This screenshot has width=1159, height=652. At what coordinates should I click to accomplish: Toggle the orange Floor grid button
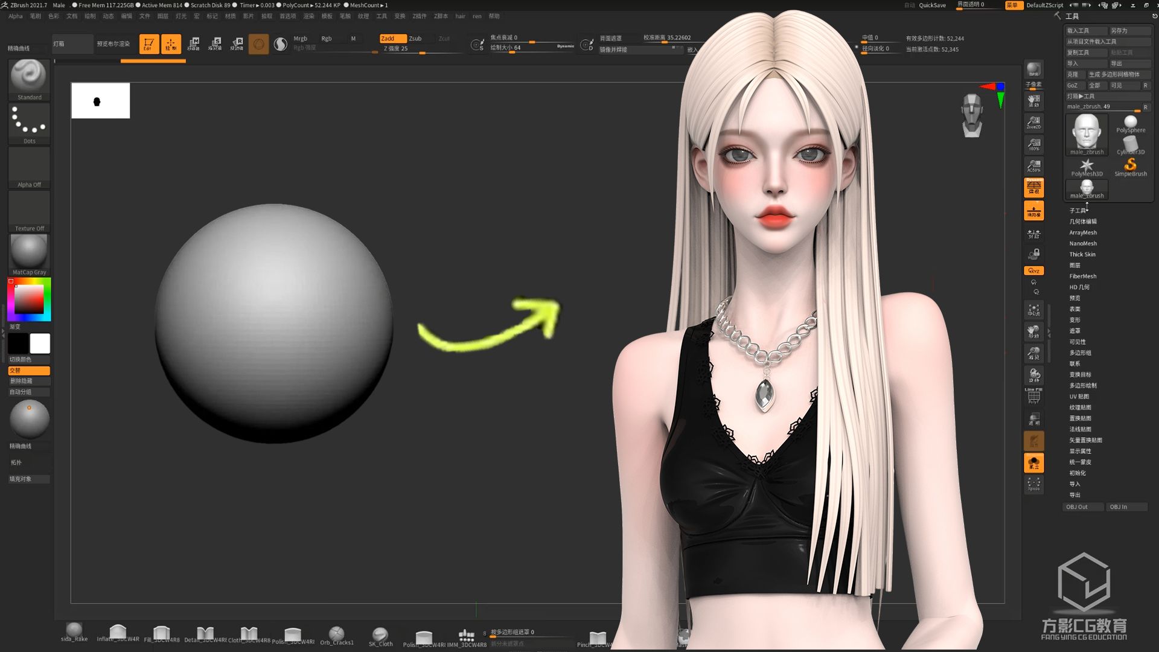(x=1034, y=211)
